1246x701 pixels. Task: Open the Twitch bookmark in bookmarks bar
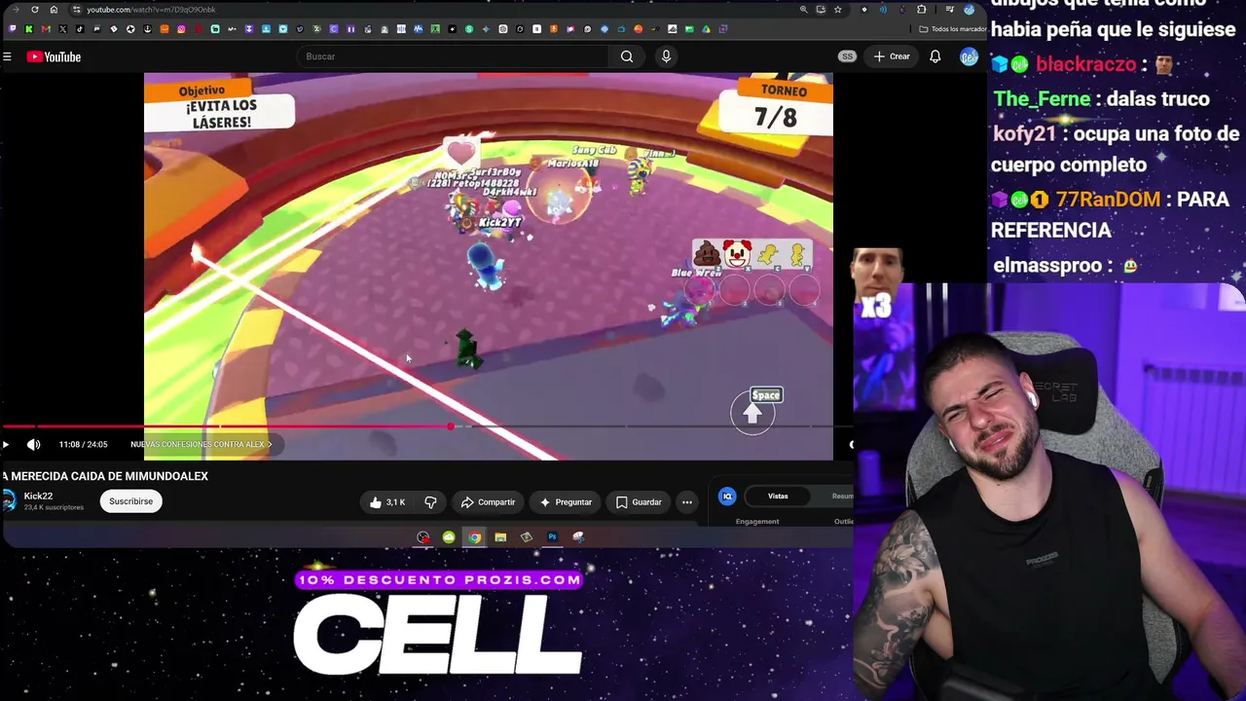tap(12, 29)
